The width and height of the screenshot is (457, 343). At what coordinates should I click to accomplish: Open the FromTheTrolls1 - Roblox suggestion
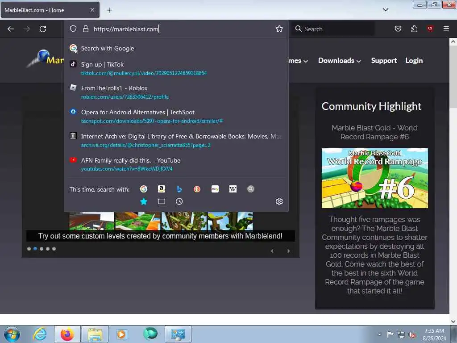pyautogui.click(x=176, y=92)
